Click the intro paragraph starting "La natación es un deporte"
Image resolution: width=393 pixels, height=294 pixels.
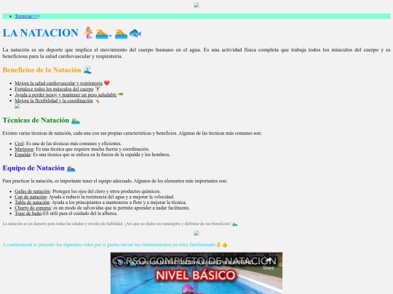click(x=196, y=53)
